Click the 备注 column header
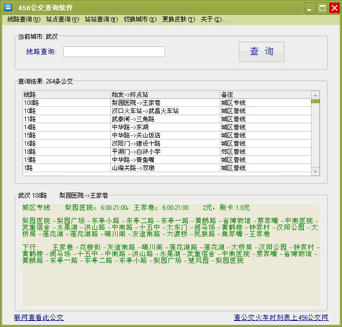Image resolution: width=342 pixels, height=327 pixels. [x=265, y=95]
